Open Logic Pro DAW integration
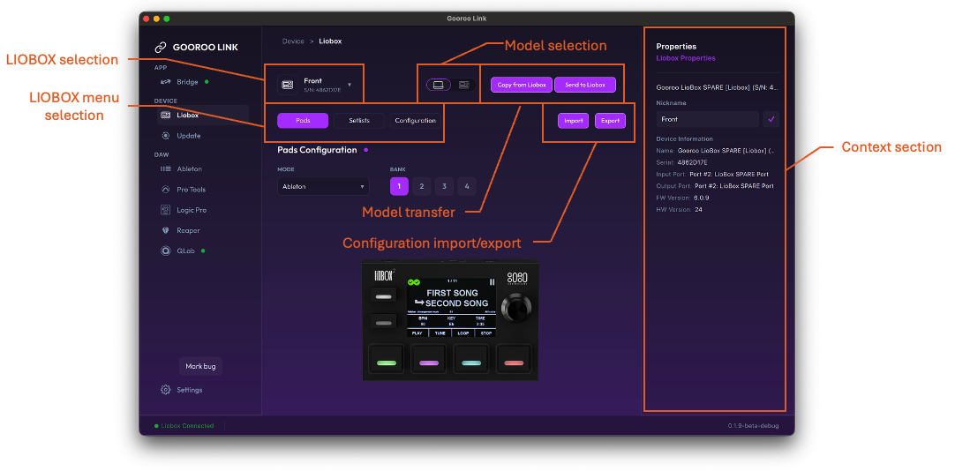The image size is (955, 471). [184, 210]
